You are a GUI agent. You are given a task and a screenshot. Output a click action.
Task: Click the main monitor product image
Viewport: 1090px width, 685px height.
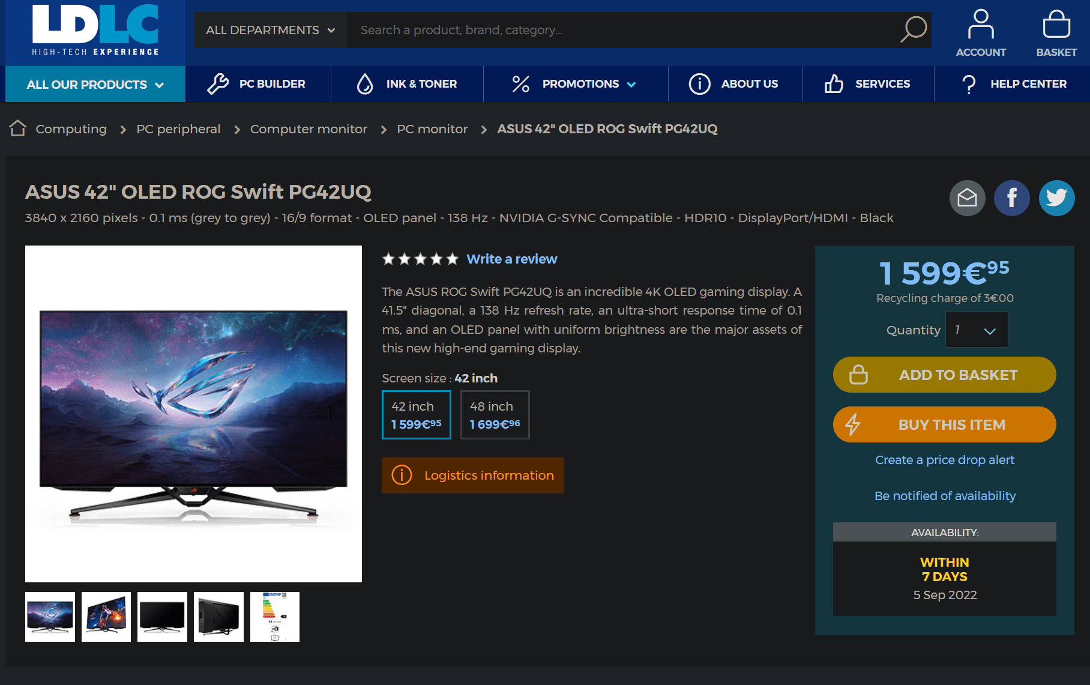click(x=193, y=414)
